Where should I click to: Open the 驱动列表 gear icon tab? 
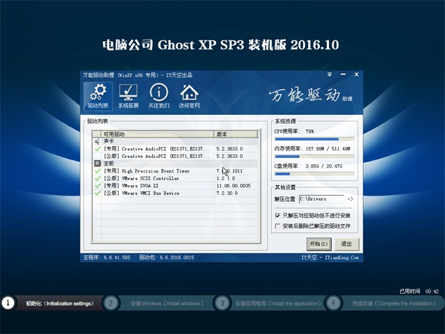point(98,96)
